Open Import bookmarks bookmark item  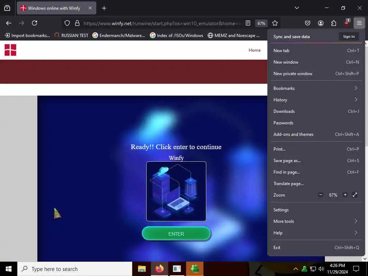27,36
